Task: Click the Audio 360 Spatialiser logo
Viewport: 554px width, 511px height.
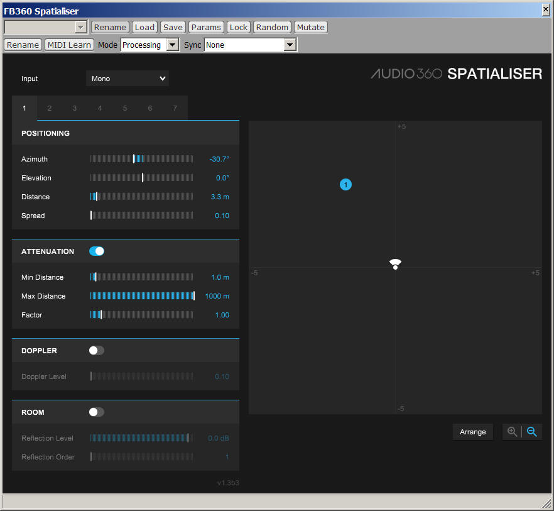Action: coord(456,74)
